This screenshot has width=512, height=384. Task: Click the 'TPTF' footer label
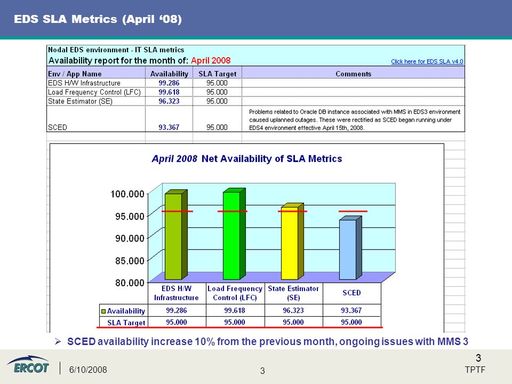coord(475,370)
